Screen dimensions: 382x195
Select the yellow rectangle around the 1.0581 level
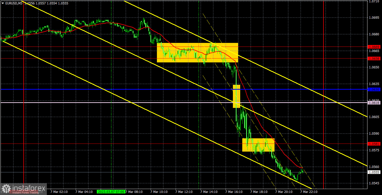click(258, 145)
